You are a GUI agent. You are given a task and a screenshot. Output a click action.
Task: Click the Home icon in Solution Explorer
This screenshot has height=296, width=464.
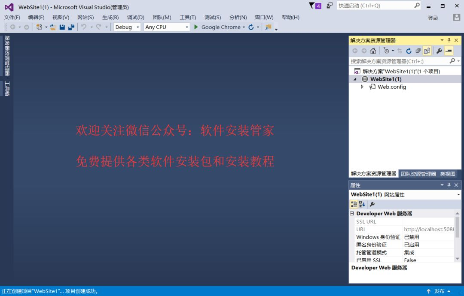tap(373, 51)
